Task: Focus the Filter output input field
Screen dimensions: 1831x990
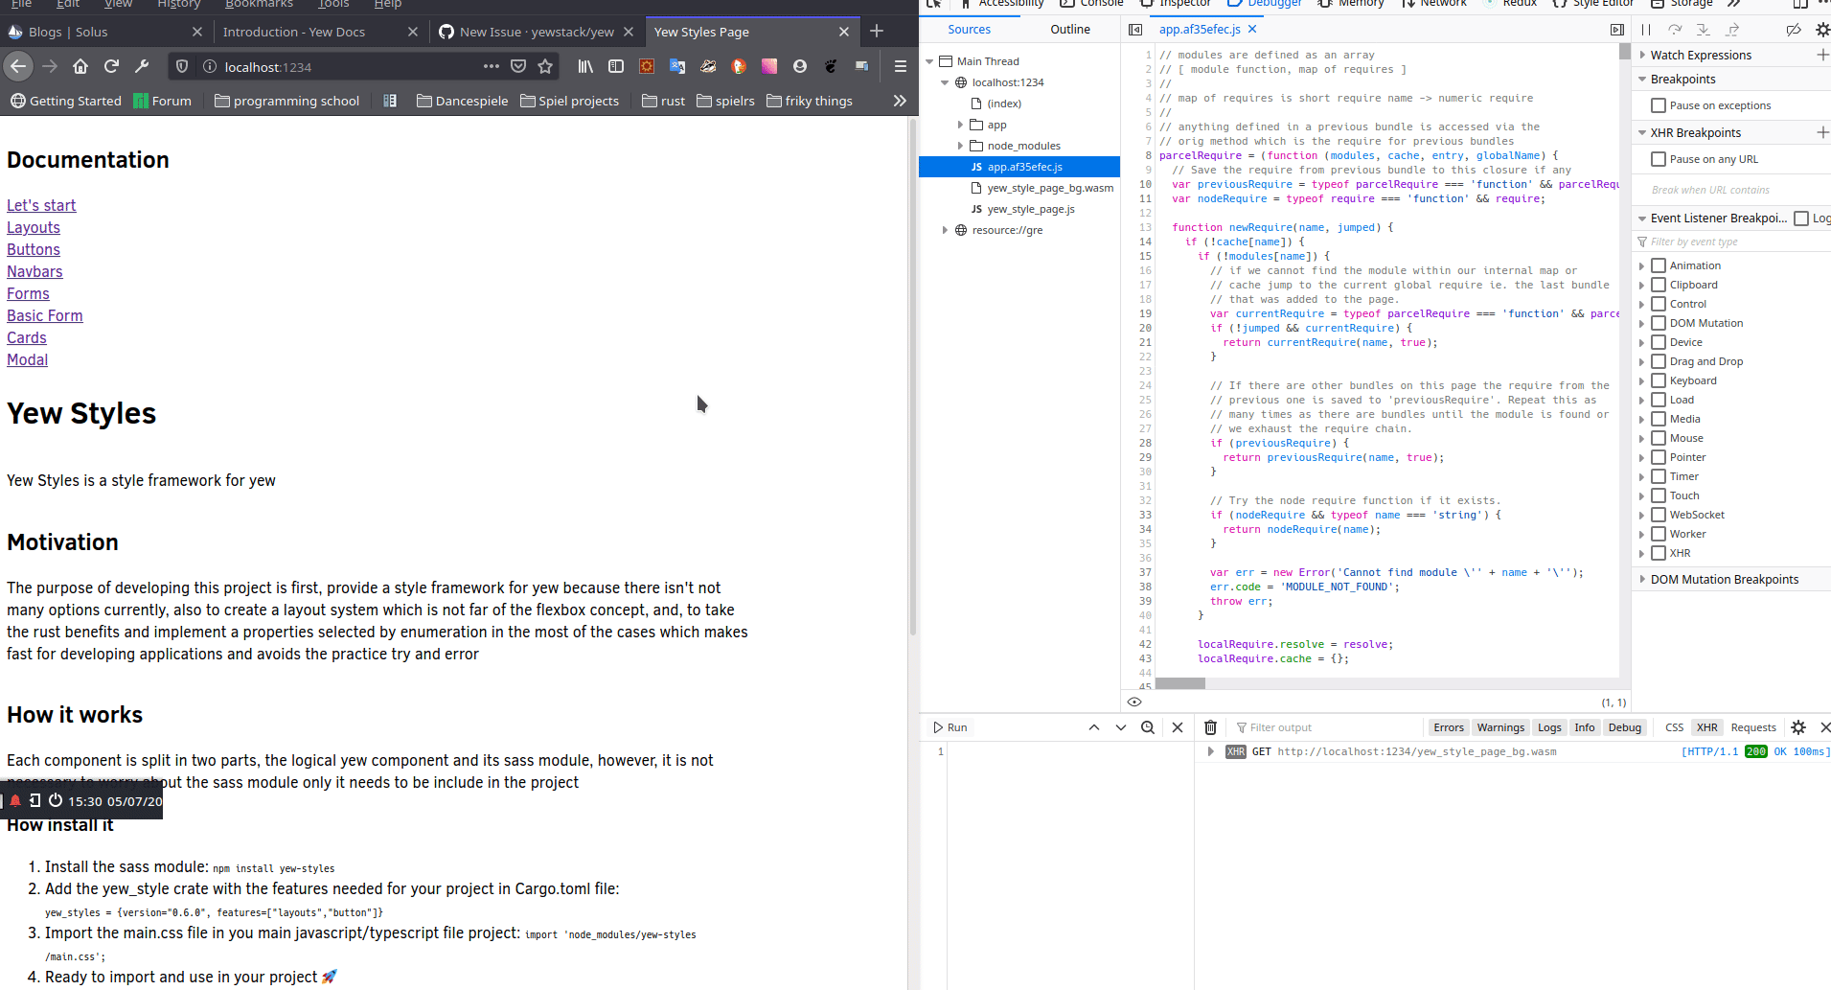Action: pos(1327,727)
